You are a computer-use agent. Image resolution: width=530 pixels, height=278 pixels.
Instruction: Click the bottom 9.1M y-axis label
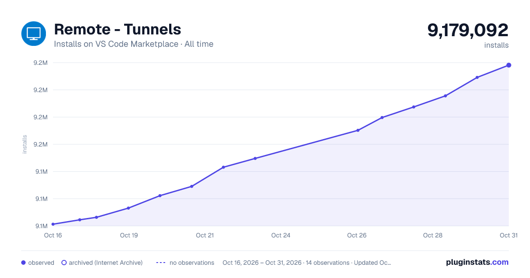(41, 226)
